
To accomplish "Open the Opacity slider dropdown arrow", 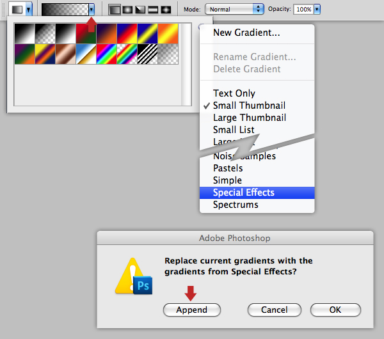I will (x=317, y=10).
